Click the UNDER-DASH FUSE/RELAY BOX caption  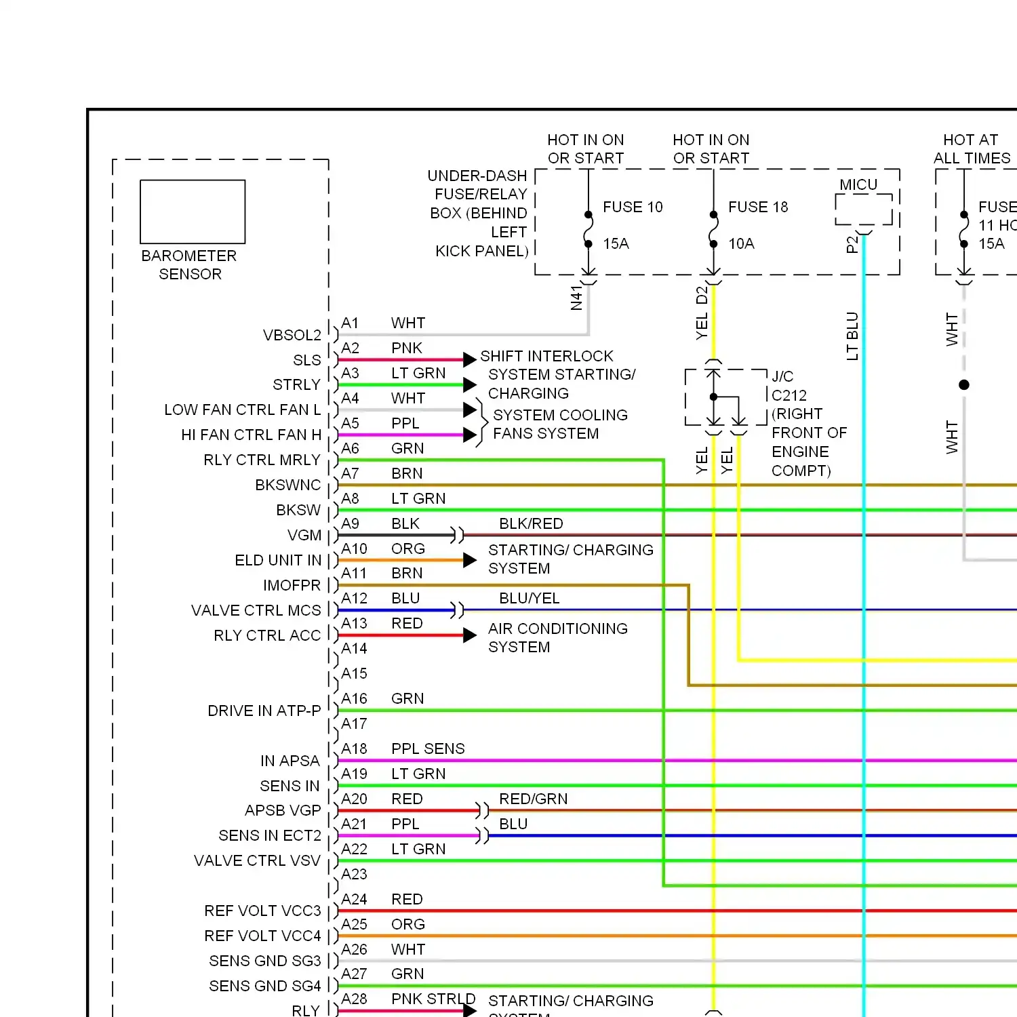pos(478,213)
